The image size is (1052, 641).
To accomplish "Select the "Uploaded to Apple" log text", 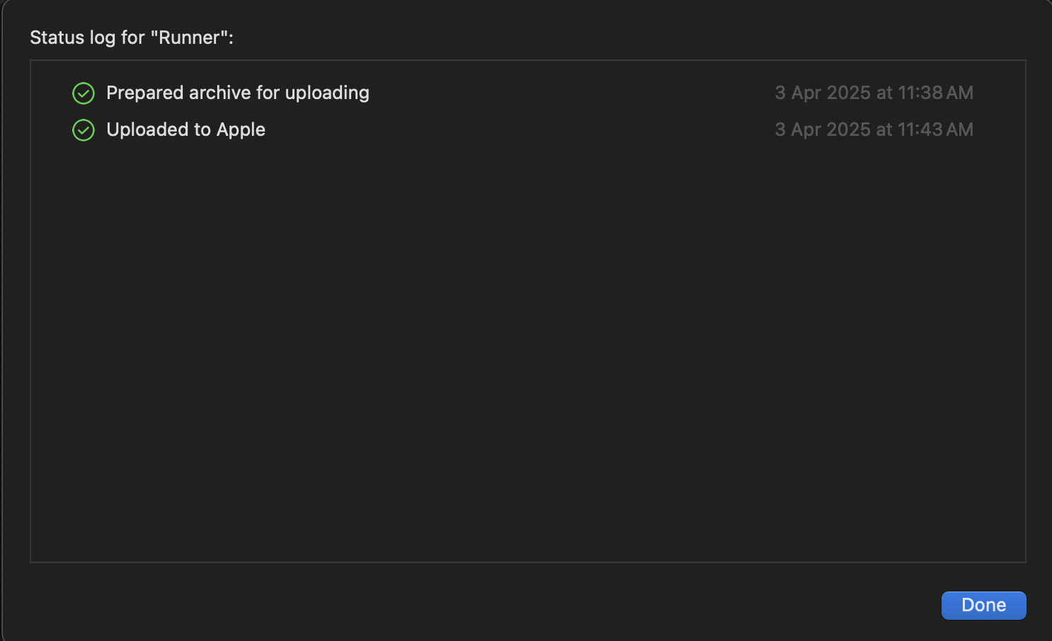I will point(185,129).
